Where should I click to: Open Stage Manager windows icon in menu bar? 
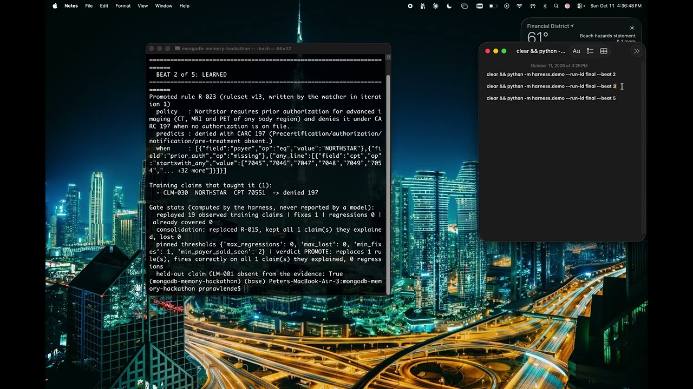(x=465, y=6)
